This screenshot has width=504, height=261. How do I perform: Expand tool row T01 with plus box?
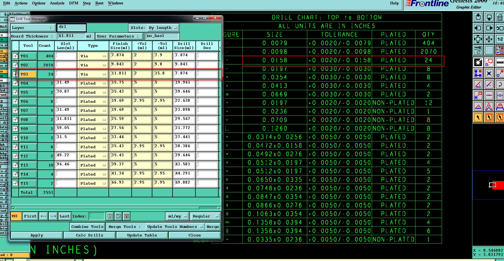(x=15, y=56)
